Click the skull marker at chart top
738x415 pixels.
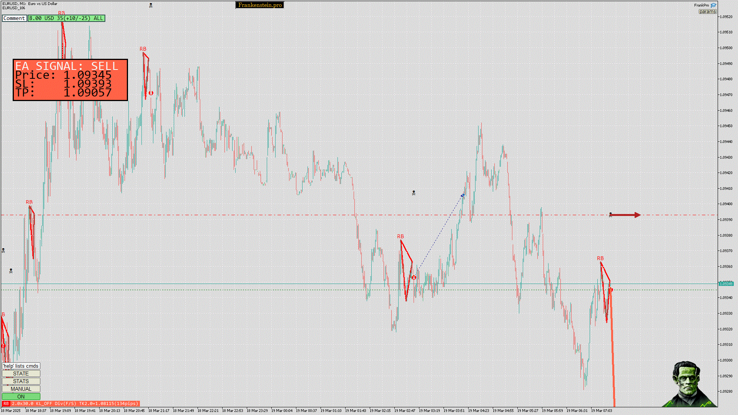pyautogui.click(x=151, y=5)
